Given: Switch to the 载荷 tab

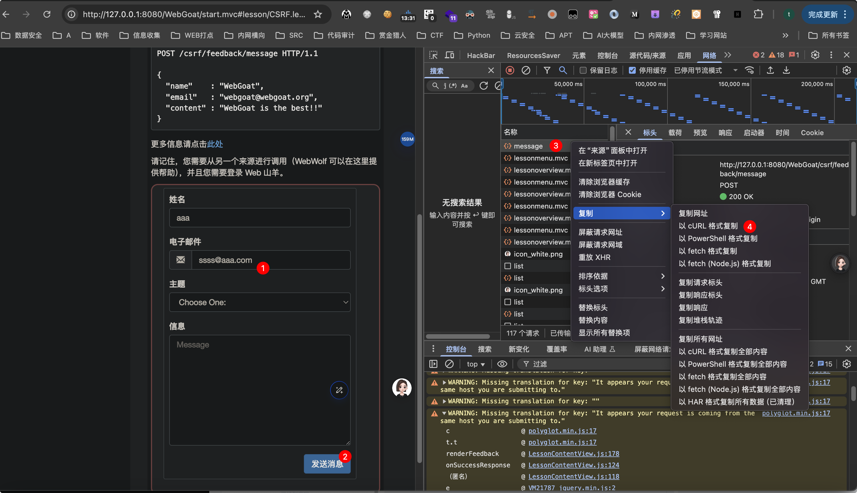Looking at the screenshot, I should tap(675, 133).
